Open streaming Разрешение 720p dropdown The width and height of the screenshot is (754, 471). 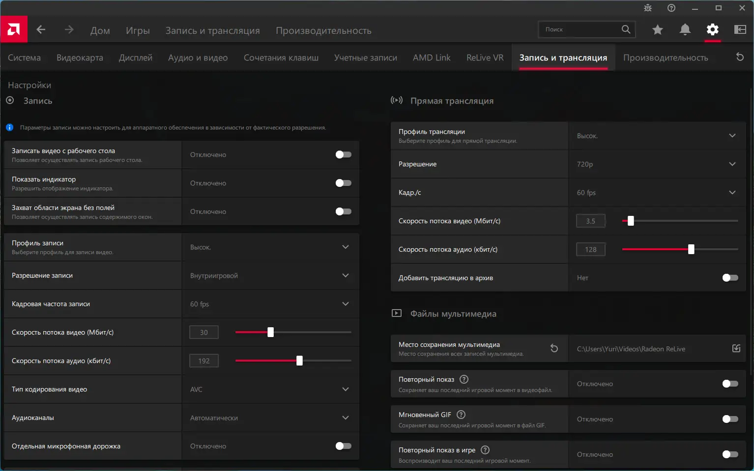coord(657,164)
